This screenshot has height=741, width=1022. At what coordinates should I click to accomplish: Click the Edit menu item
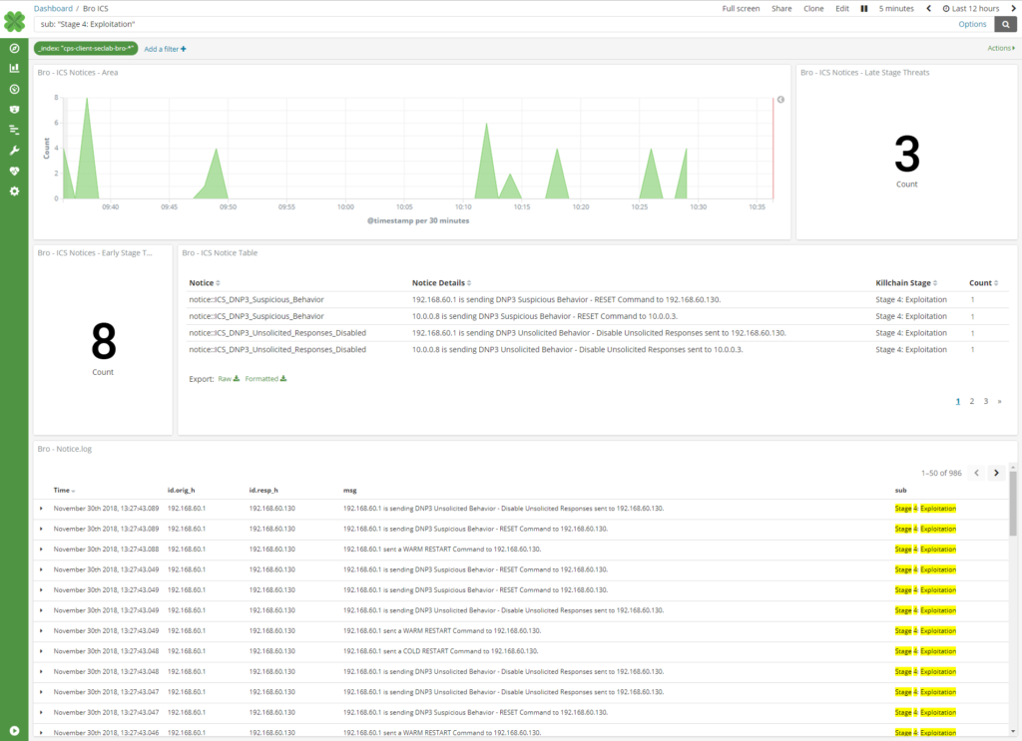coord(841,8)
